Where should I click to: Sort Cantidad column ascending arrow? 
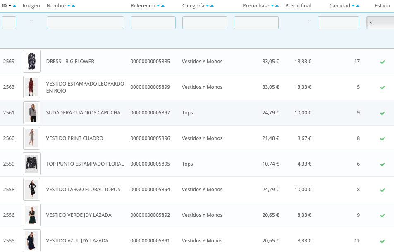click(358, 5)
